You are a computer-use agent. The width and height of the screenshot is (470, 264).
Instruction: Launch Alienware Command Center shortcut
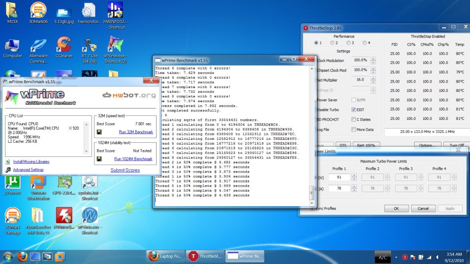coord(38,50)
